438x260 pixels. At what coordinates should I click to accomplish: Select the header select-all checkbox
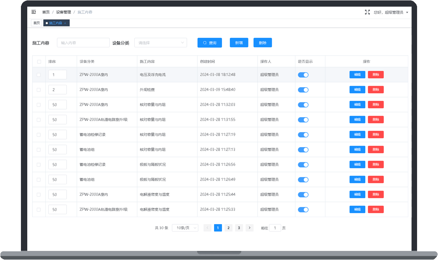[39, 62]
